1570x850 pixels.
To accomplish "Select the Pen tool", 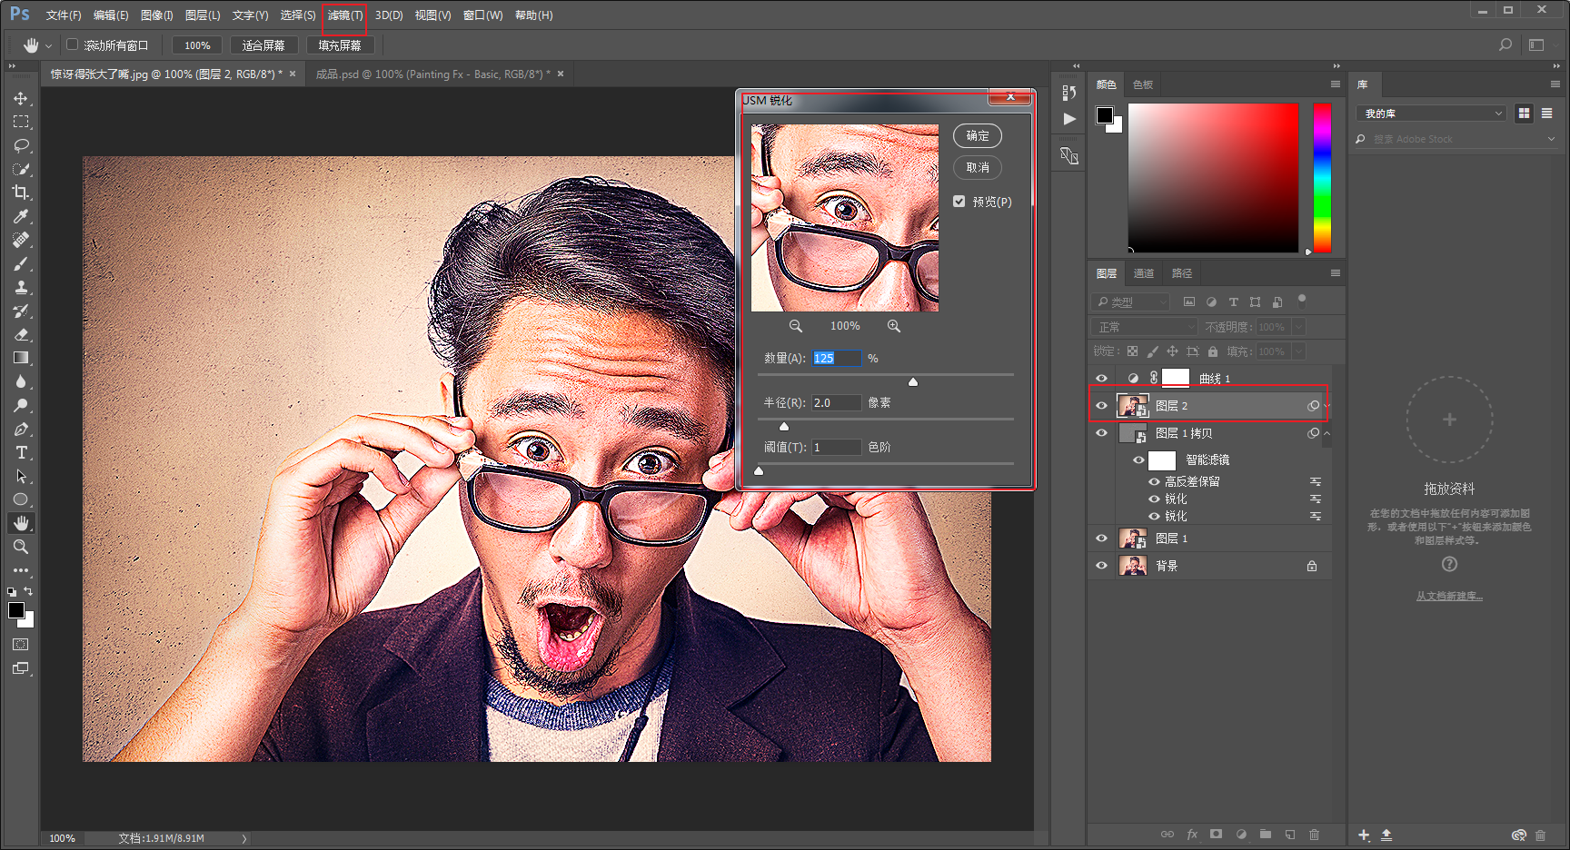I will click(x=21, y=429).
